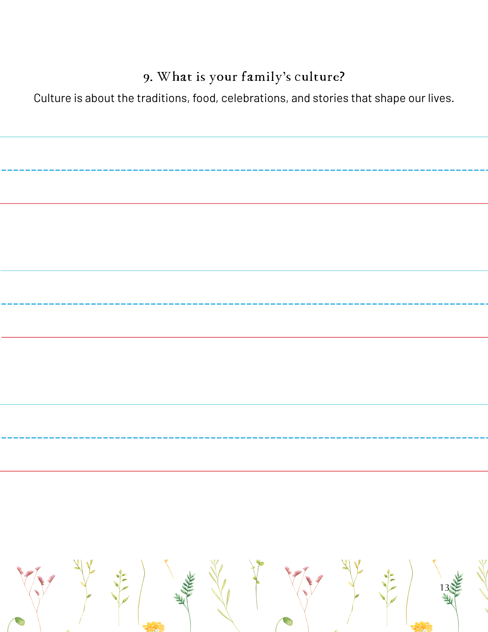Viewport: 488px width, 632px height.
Task: Click the first solid light-blue writing line
Action: click(x=244, y=137)
